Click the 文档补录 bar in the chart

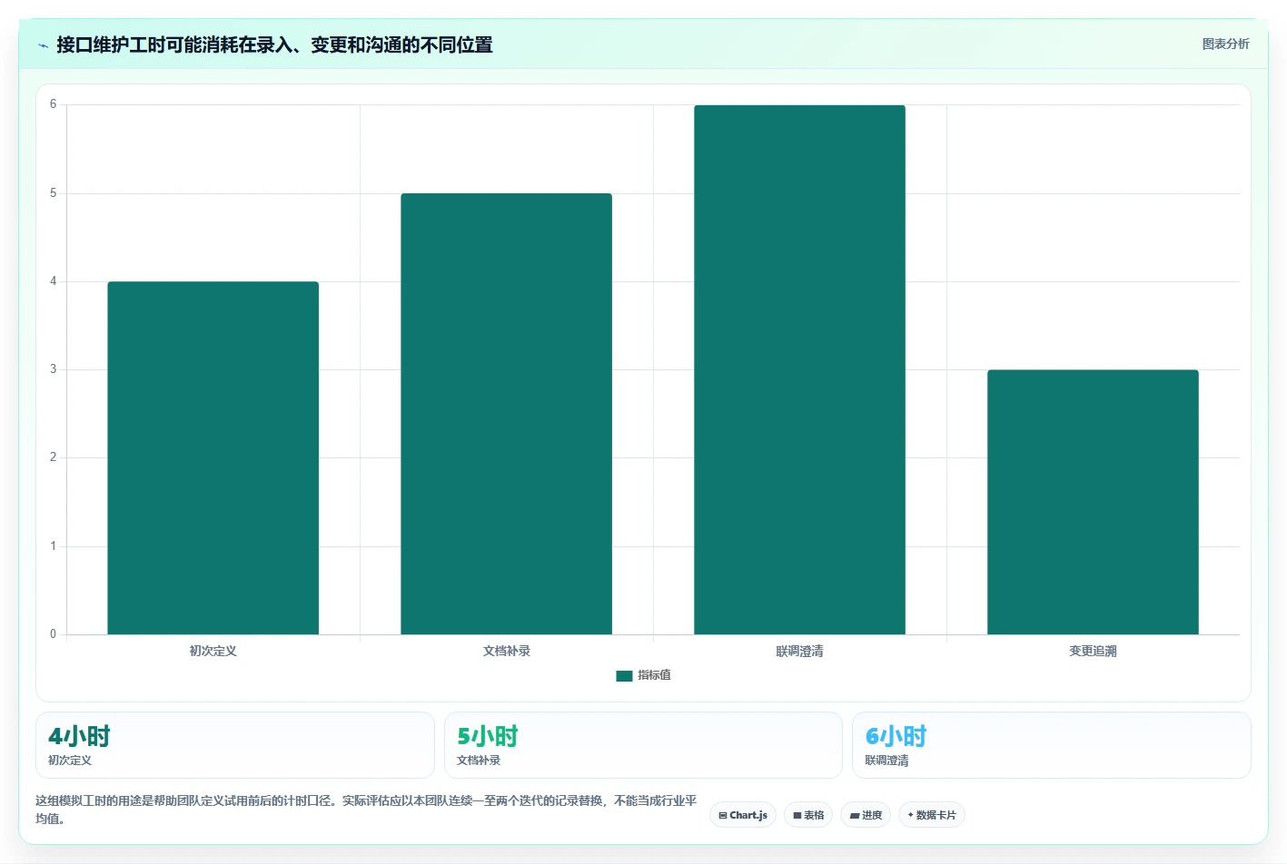point(506,414)
